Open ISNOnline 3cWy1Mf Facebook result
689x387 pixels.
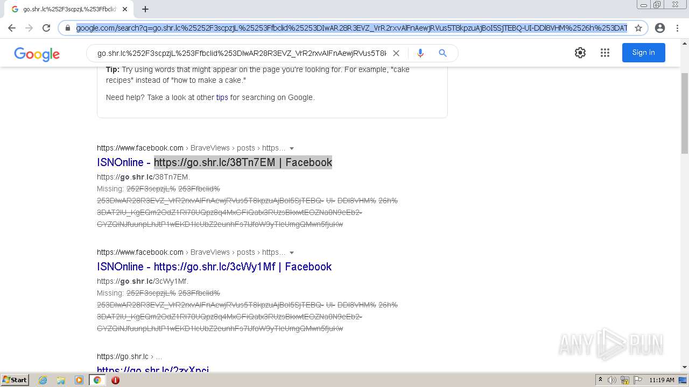click(x=214, y=267)
